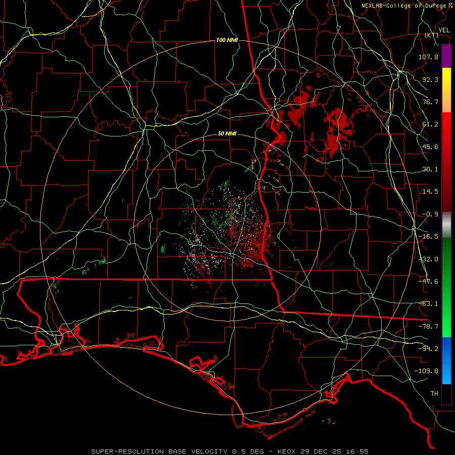Select the -0.9 scale value
455x455 pixels.
click(430, 214)
